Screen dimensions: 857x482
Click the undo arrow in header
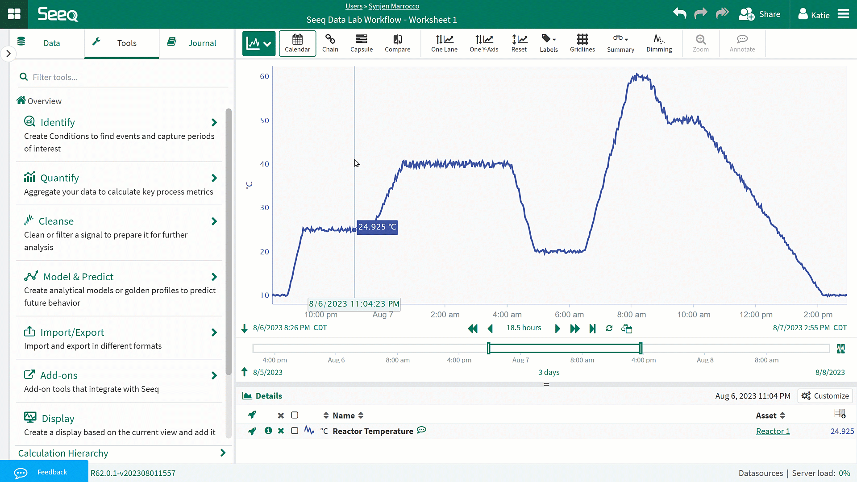[679, 14]
